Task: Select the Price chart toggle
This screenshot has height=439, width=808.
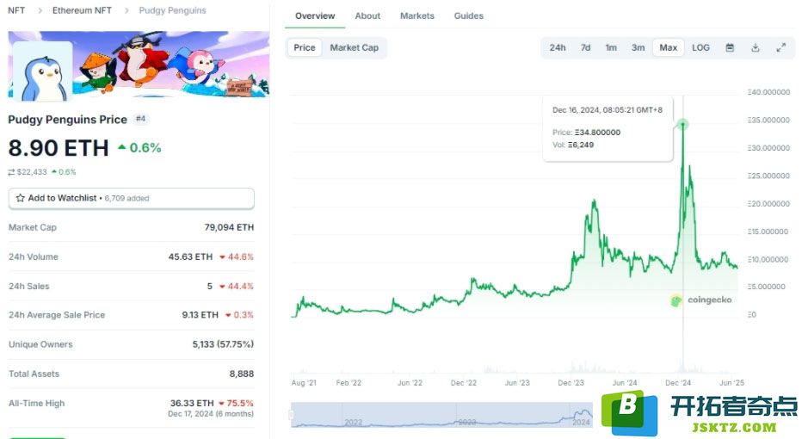Action: (304, 47)
